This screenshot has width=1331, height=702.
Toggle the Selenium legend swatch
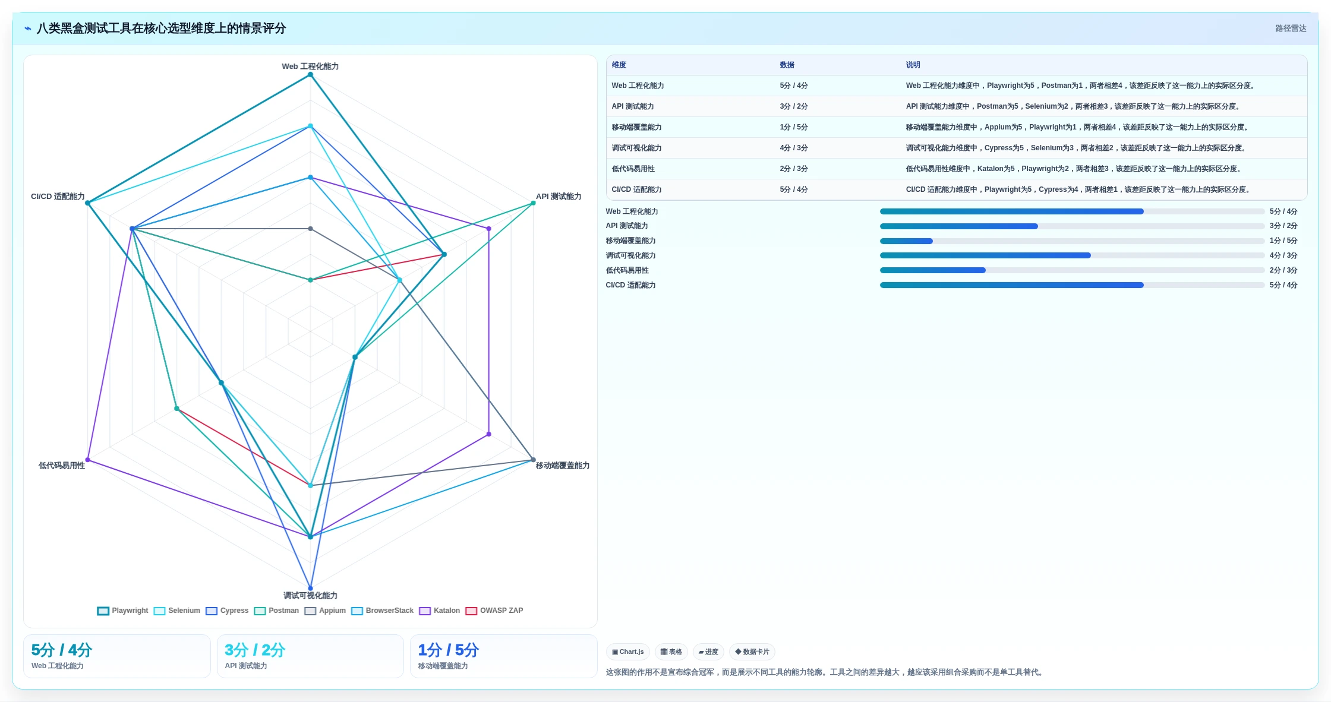(x=159, y=611)
